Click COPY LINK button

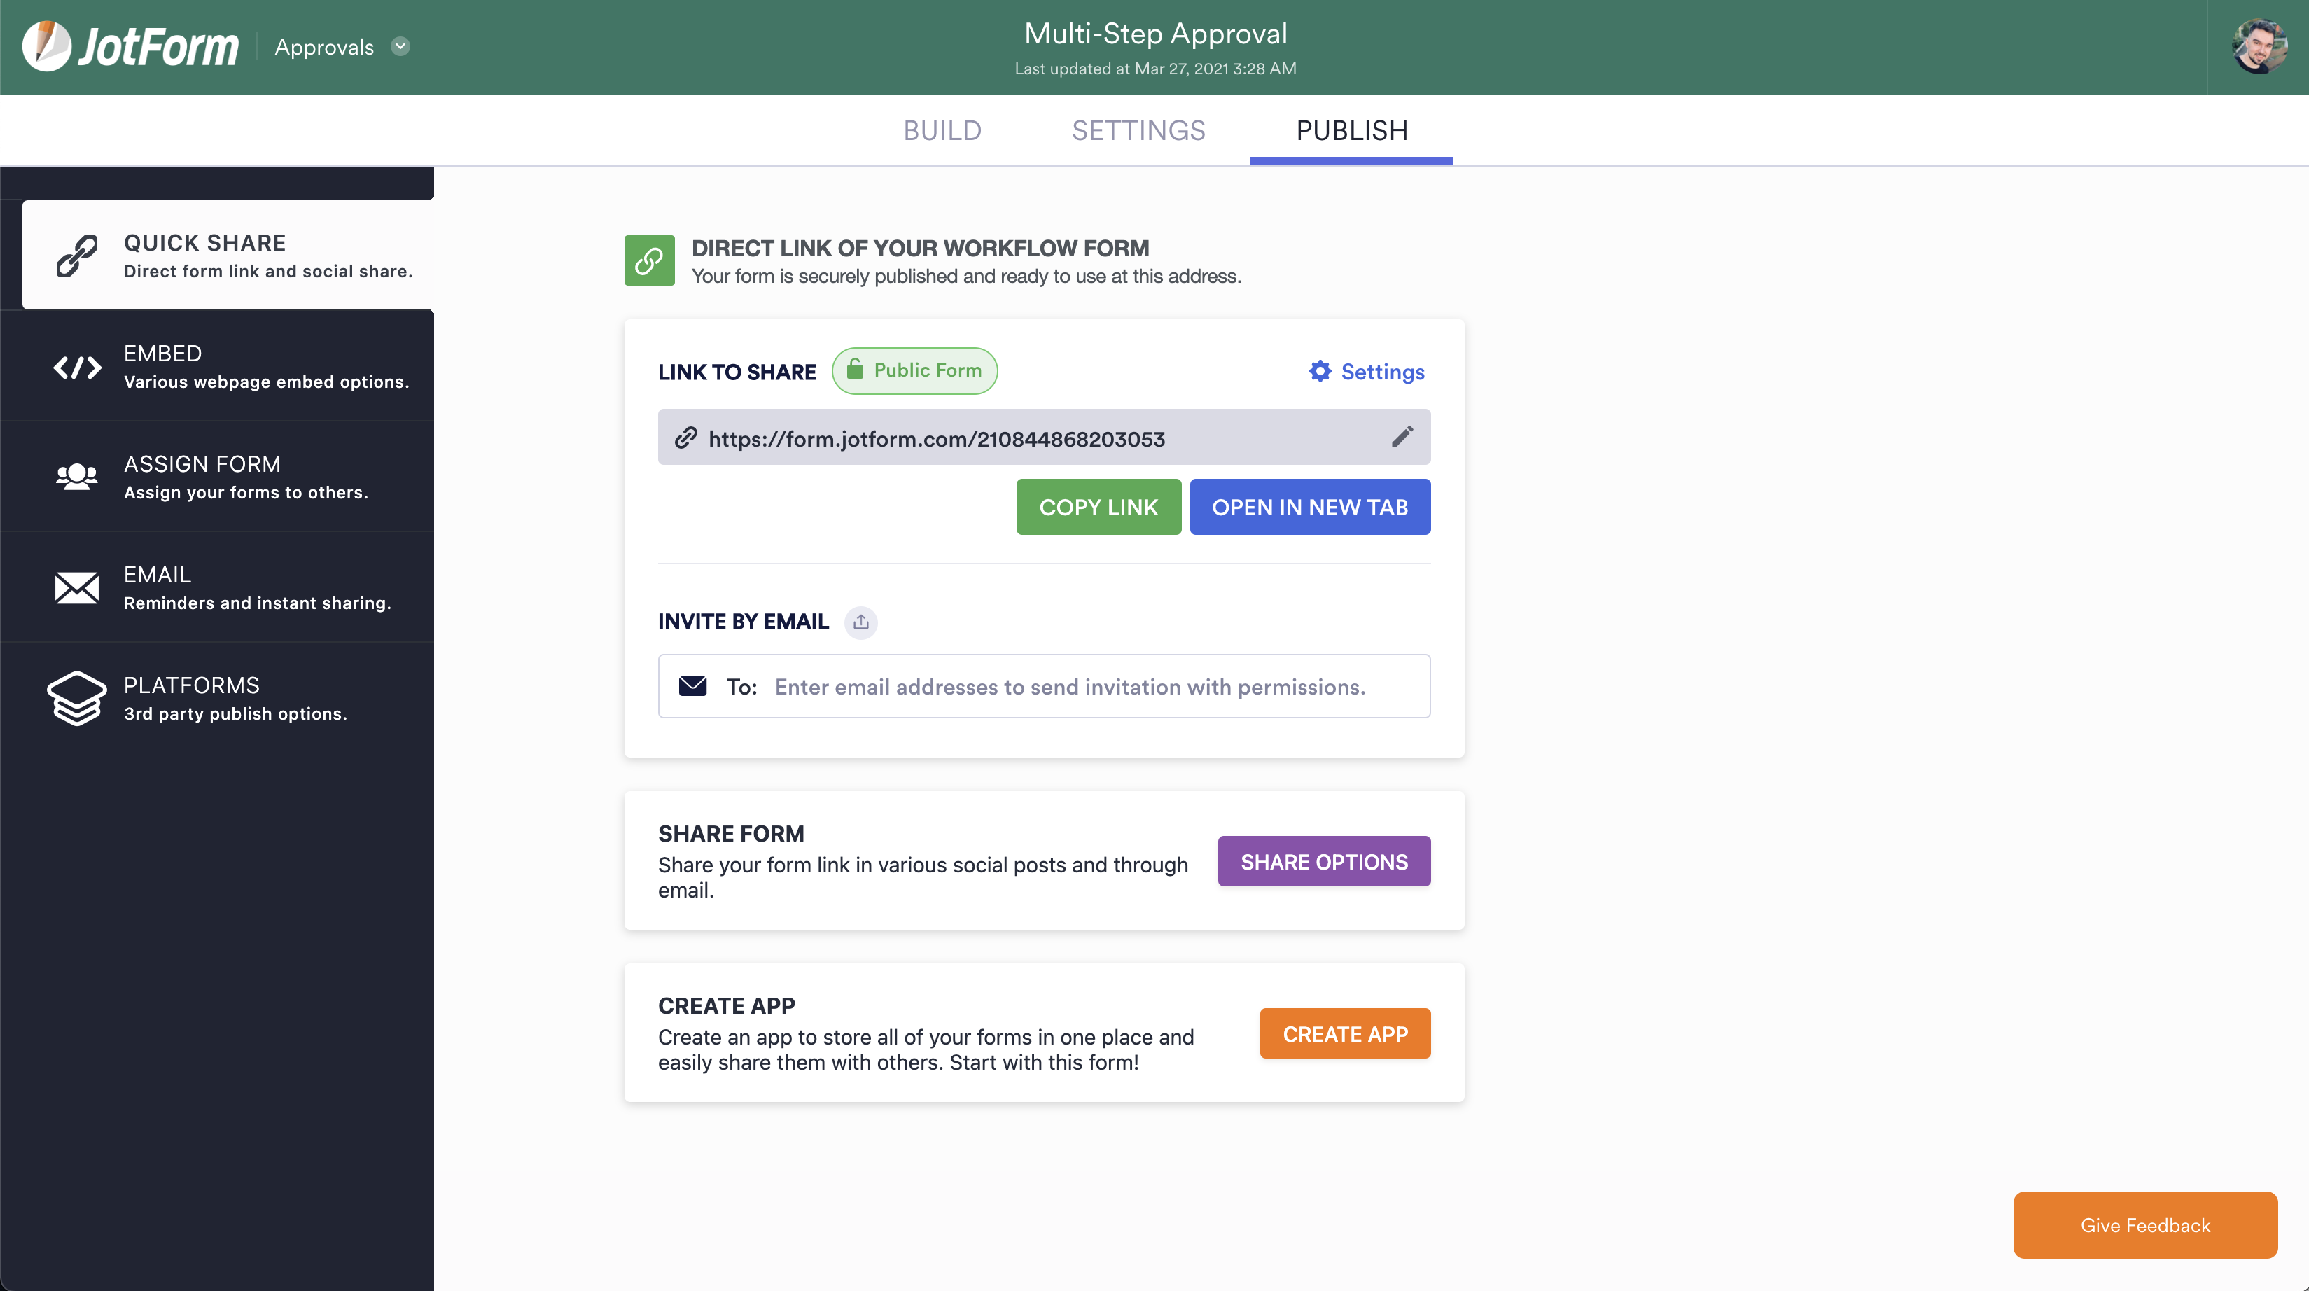(x=1098, y=508)
